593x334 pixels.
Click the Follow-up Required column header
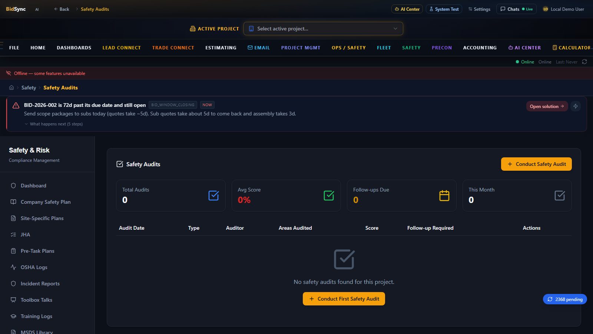tap(430, 228)
